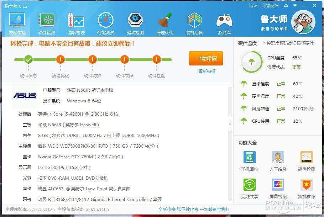Open the 手机回收 phone recycling tool
Viewport: 324px width, 217px height.
(x=249, y=161)
